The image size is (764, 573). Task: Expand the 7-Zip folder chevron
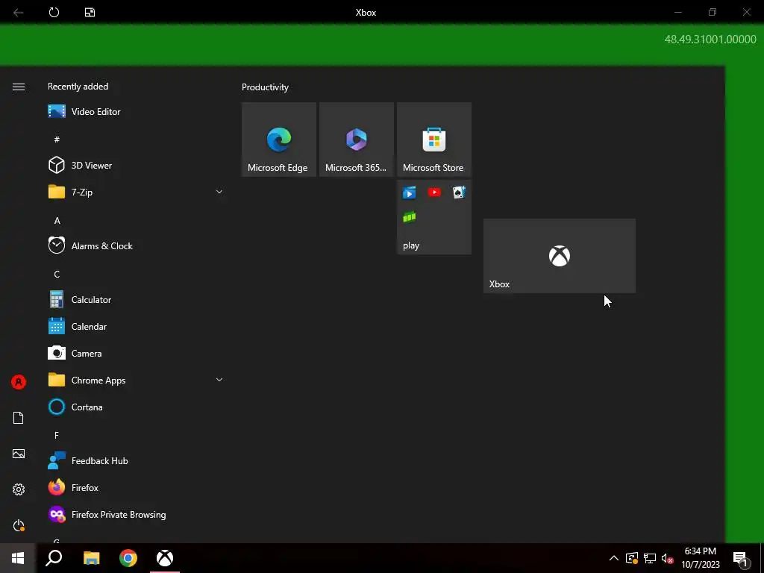219,192
